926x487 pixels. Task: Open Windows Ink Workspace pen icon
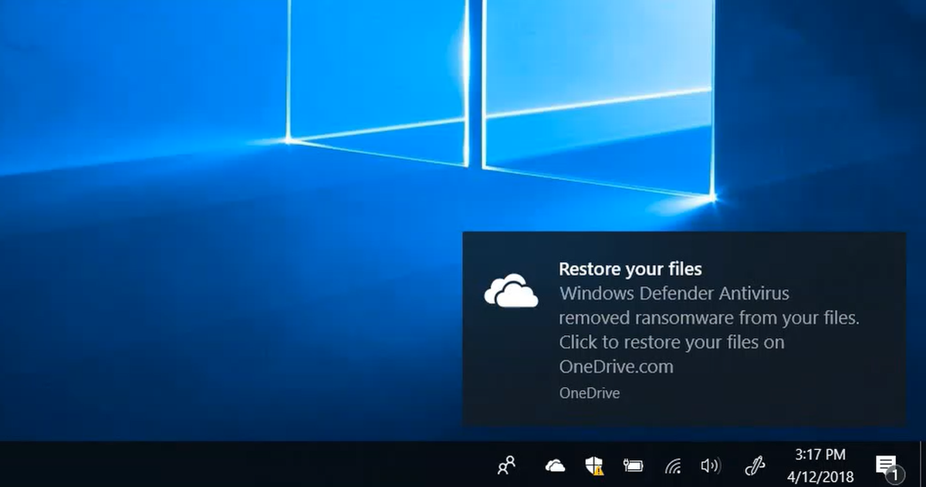point(754,465)
